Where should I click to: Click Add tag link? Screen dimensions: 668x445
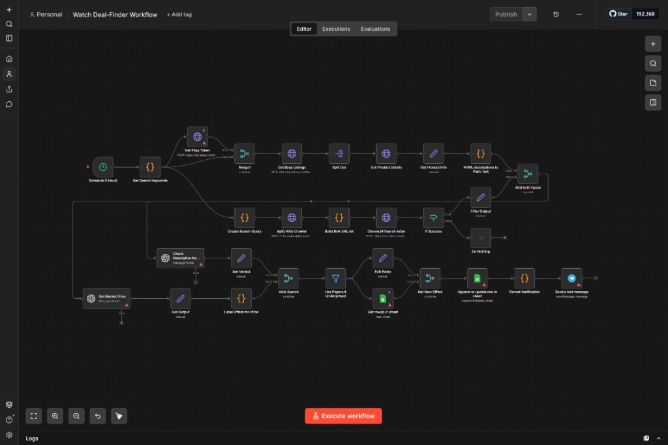(179, 14)
